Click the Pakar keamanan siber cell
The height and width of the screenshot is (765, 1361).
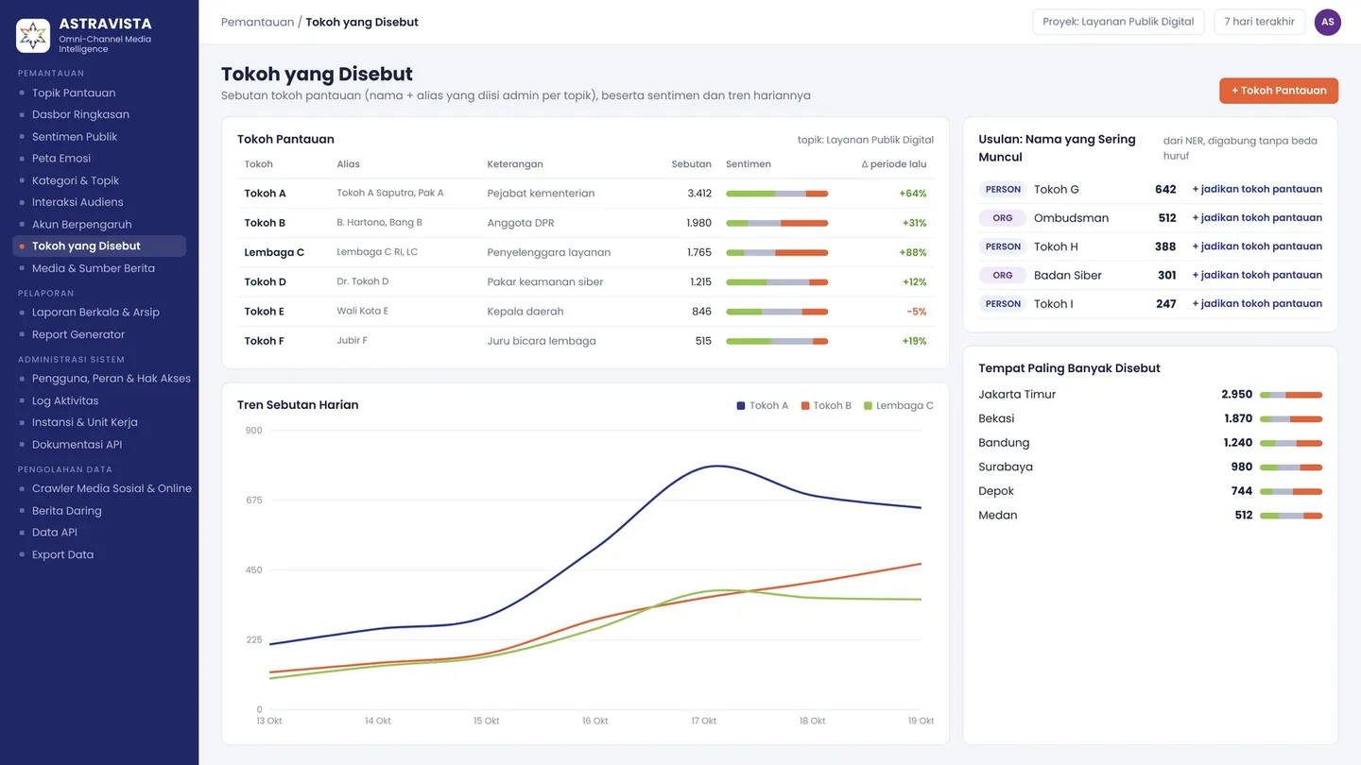tap(544, 281)
